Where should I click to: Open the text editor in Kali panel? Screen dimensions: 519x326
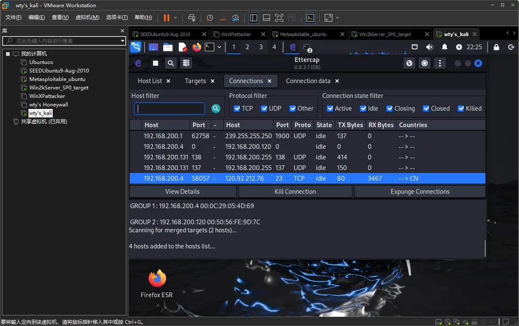tap(182, 47)
